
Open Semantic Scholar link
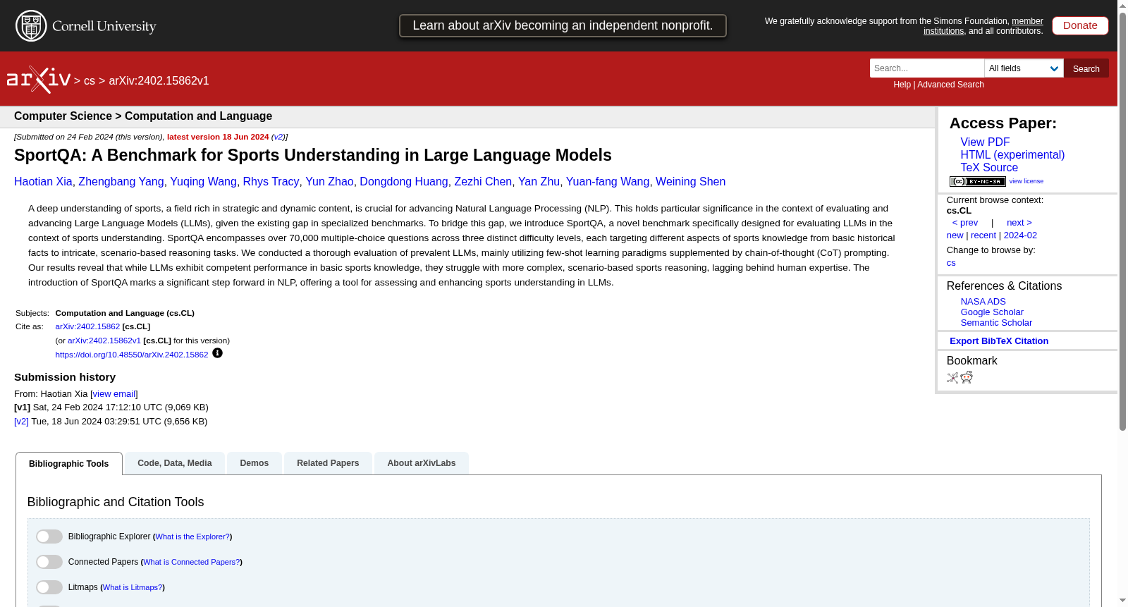(996, 323)
